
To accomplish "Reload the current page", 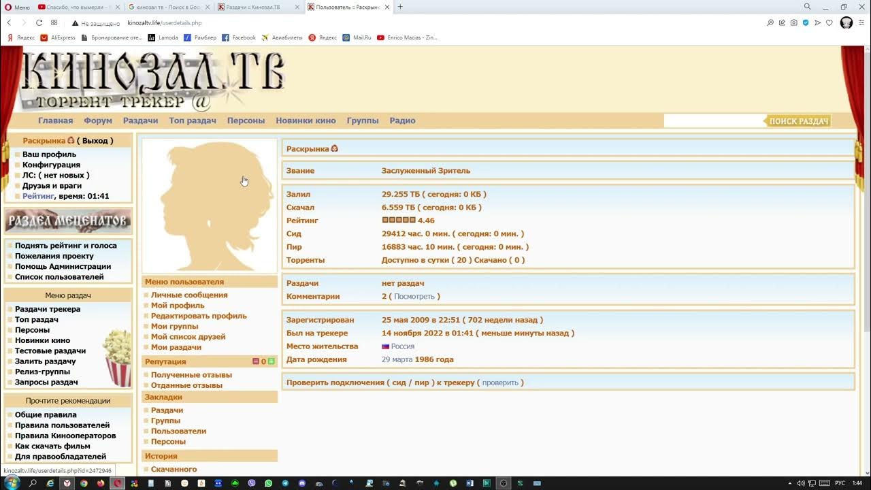I will pyautogui.click(x=39, y=22).
